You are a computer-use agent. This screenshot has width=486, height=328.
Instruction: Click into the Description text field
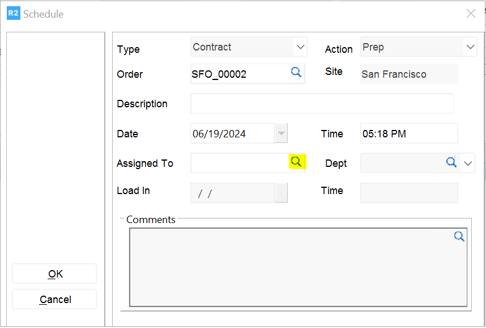[322, 104]
